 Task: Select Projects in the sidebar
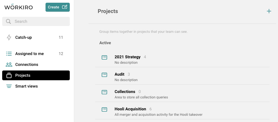(x=23, y=75)
